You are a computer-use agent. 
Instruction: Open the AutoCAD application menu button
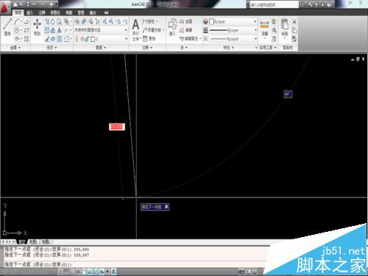click(5, 7)
